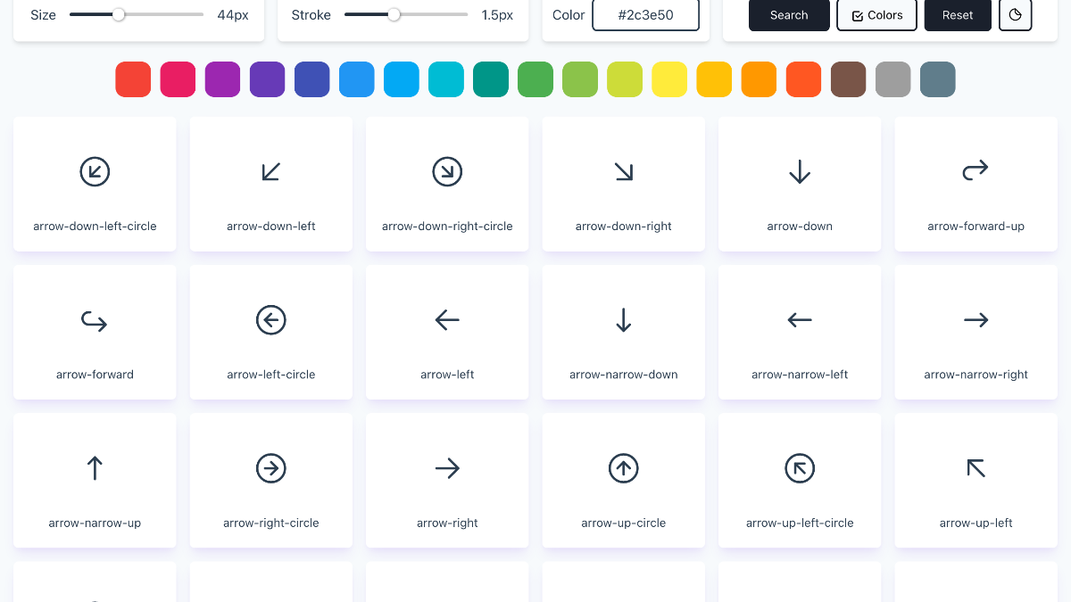Pick the magenta-purple color swatch
Image resolution: width=1071 pixels, height=602 pixels.
coord(222,79)
